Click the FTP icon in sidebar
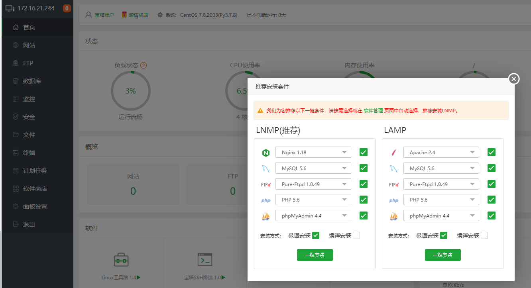This screenshot has height=288, width=531. (16, 63)
